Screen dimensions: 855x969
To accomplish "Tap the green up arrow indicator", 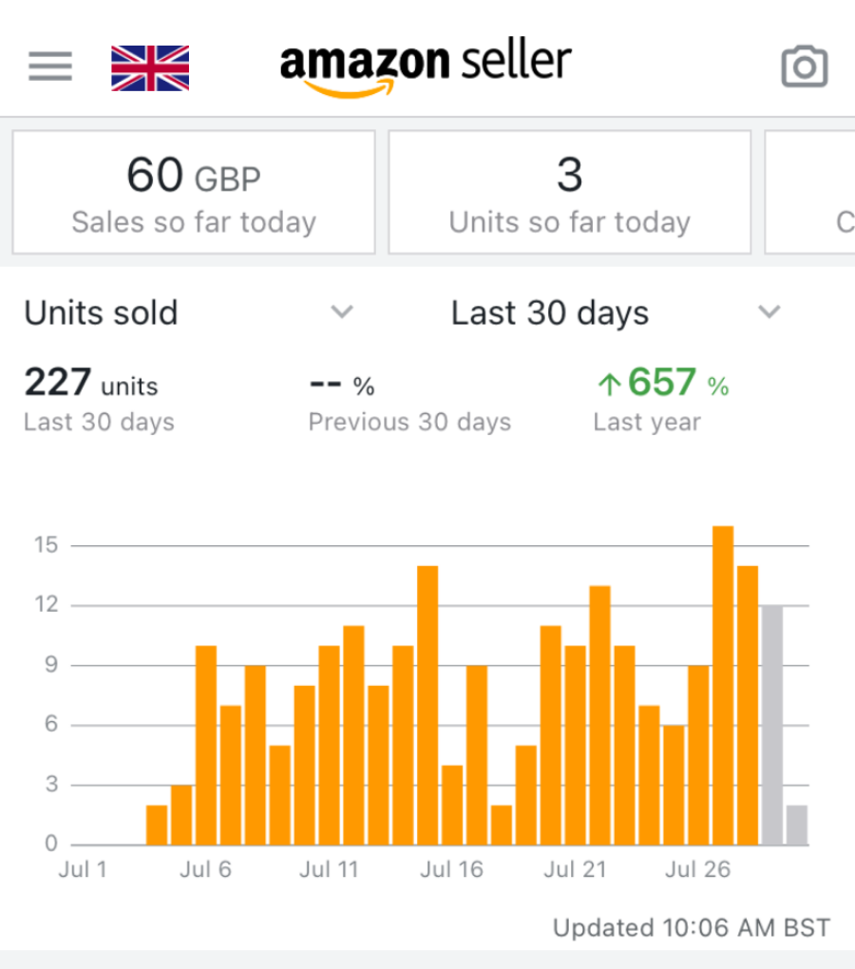I will pos(608,385).
